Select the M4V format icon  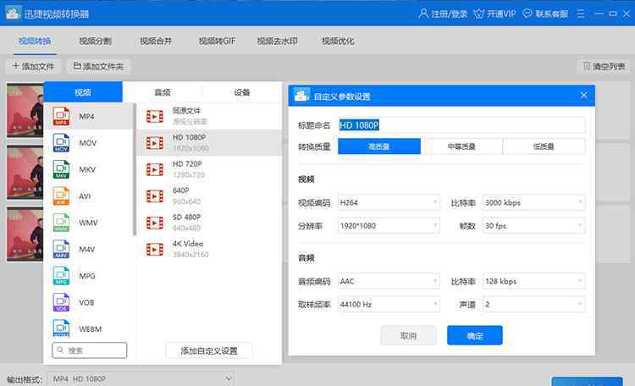coord(61,249)
